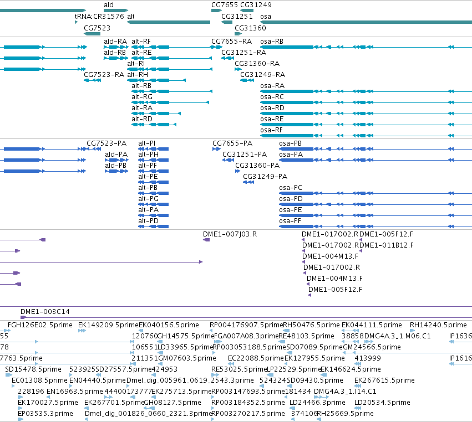Select the alt-PE protein feature

153,182
